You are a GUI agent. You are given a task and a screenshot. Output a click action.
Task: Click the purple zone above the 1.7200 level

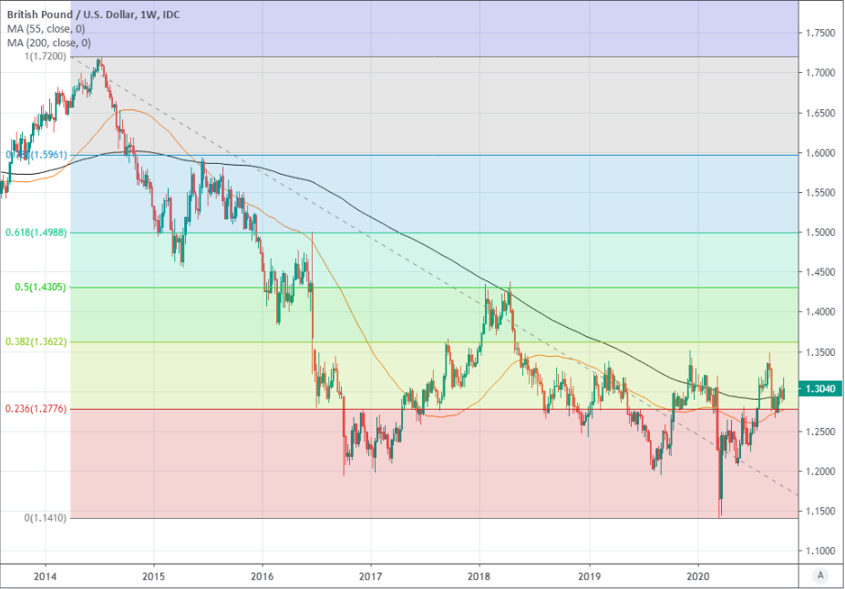[x=428, y=27]
